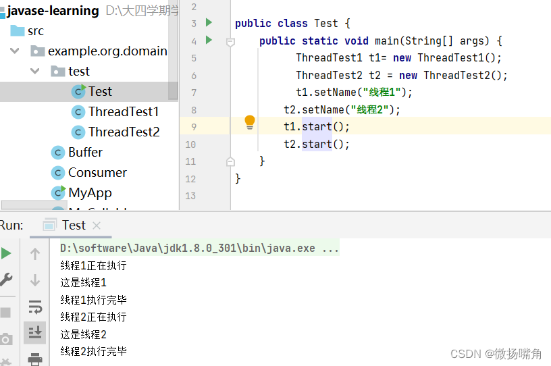
Task: Rerun Test with the green run button
Action: [x=6, y=253]
